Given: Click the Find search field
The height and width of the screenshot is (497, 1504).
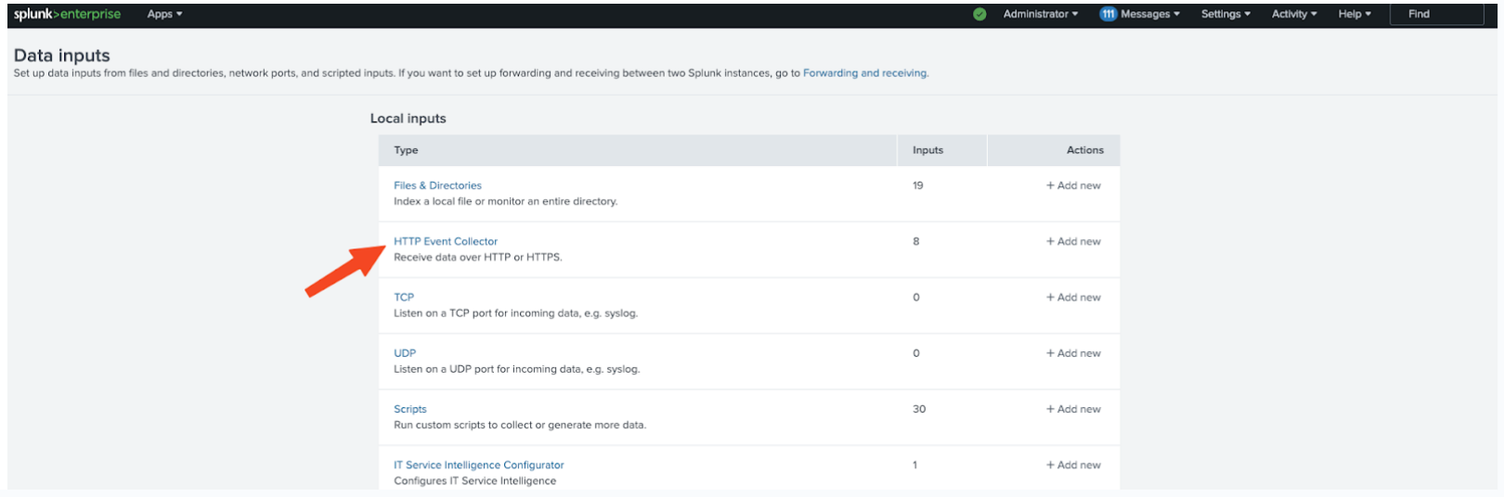Looking at the screenshot, I should (x=1435, y=14).
